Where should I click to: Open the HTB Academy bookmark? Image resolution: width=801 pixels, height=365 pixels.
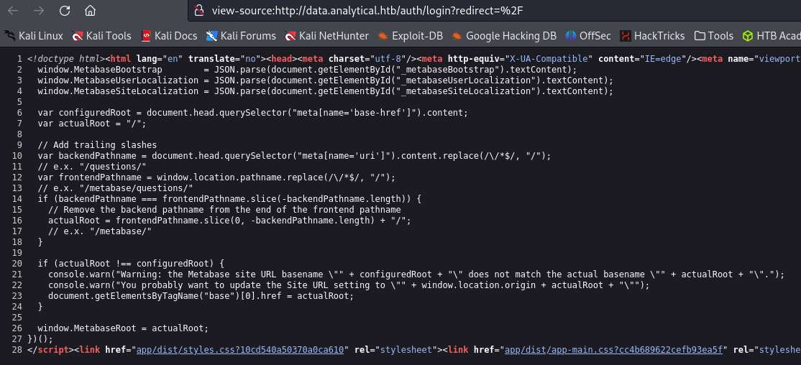pos(772,36)
